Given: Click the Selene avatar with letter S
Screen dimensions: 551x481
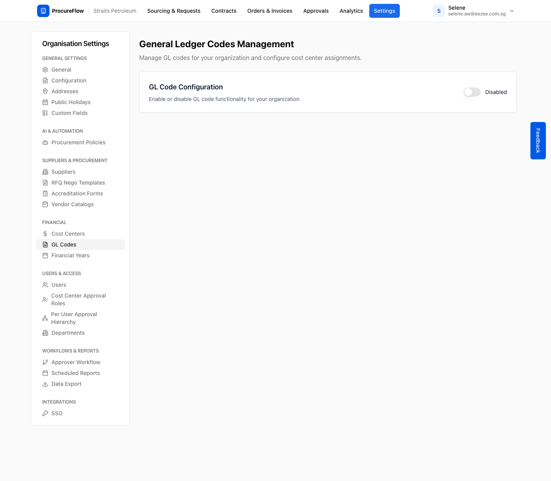Looking at the screenshot, I should [x=439, y=11].
